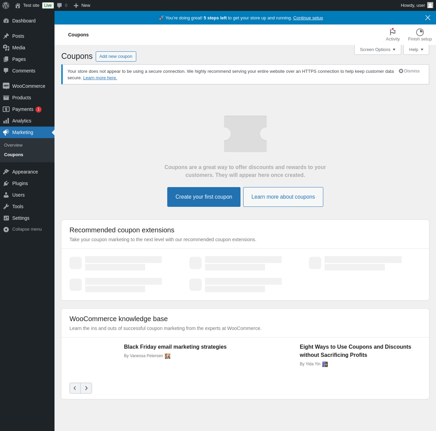Click the gray coupon ticket illustration

click(245, 134)
